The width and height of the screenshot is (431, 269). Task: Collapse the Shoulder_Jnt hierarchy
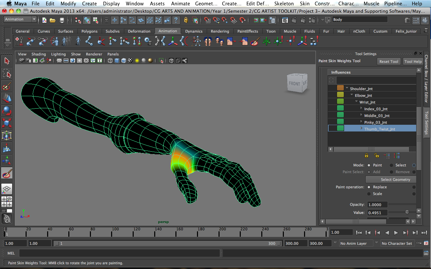click(347, 88)
